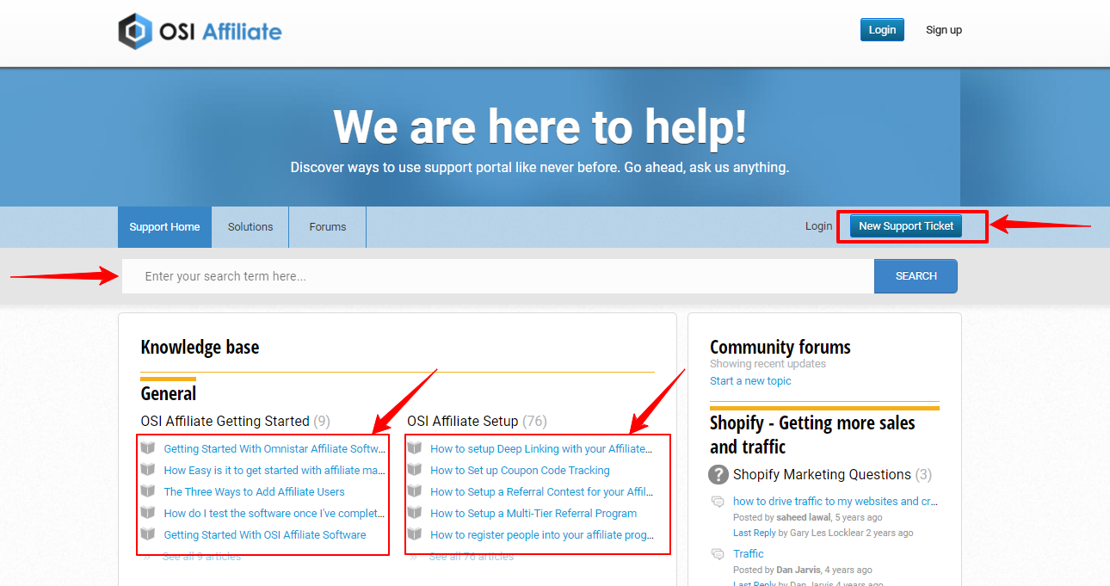Click See all 76 articles

[471, 557]
